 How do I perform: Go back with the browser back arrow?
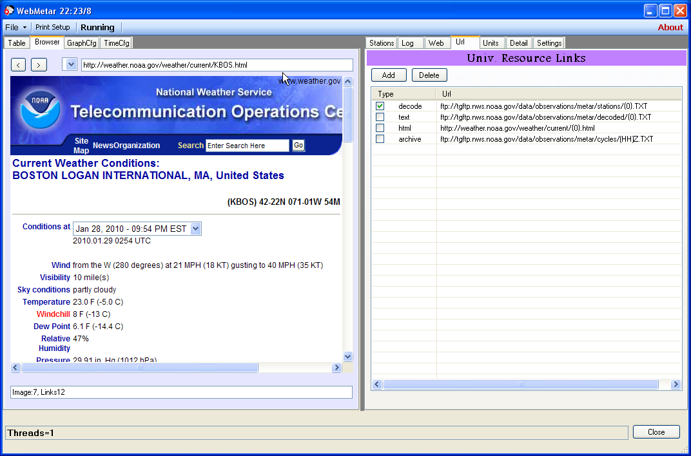[x=18, y=65]
